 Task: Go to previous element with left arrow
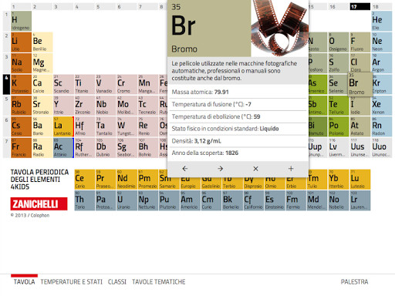click(x=185, y=169)
